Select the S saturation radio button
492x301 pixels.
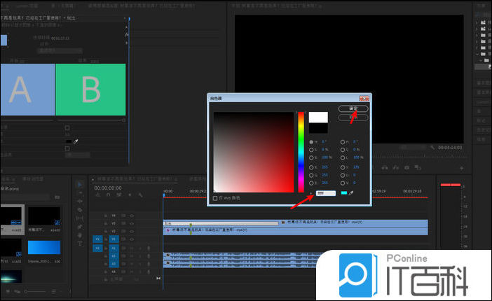312,150
